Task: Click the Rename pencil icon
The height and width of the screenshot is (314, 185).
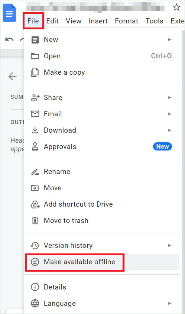Action: tap(35, 172)
